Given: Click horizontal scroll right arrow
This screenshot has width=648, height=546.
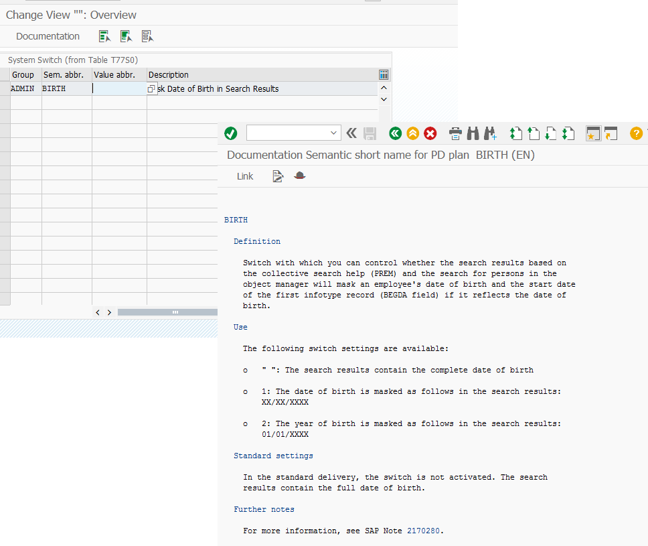Looking at the screenshot, I should [x=110, y=312].
